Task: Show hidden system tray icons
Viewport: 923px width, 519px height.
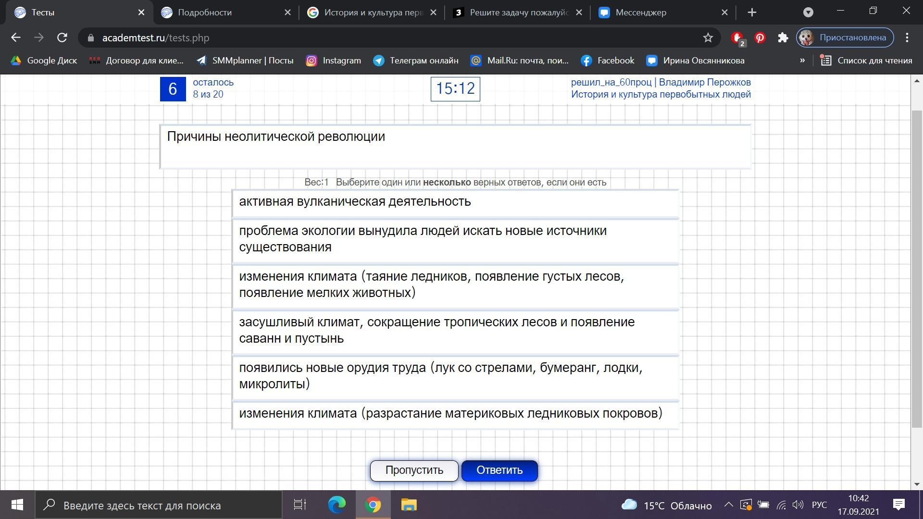Action: coord(728,505)
